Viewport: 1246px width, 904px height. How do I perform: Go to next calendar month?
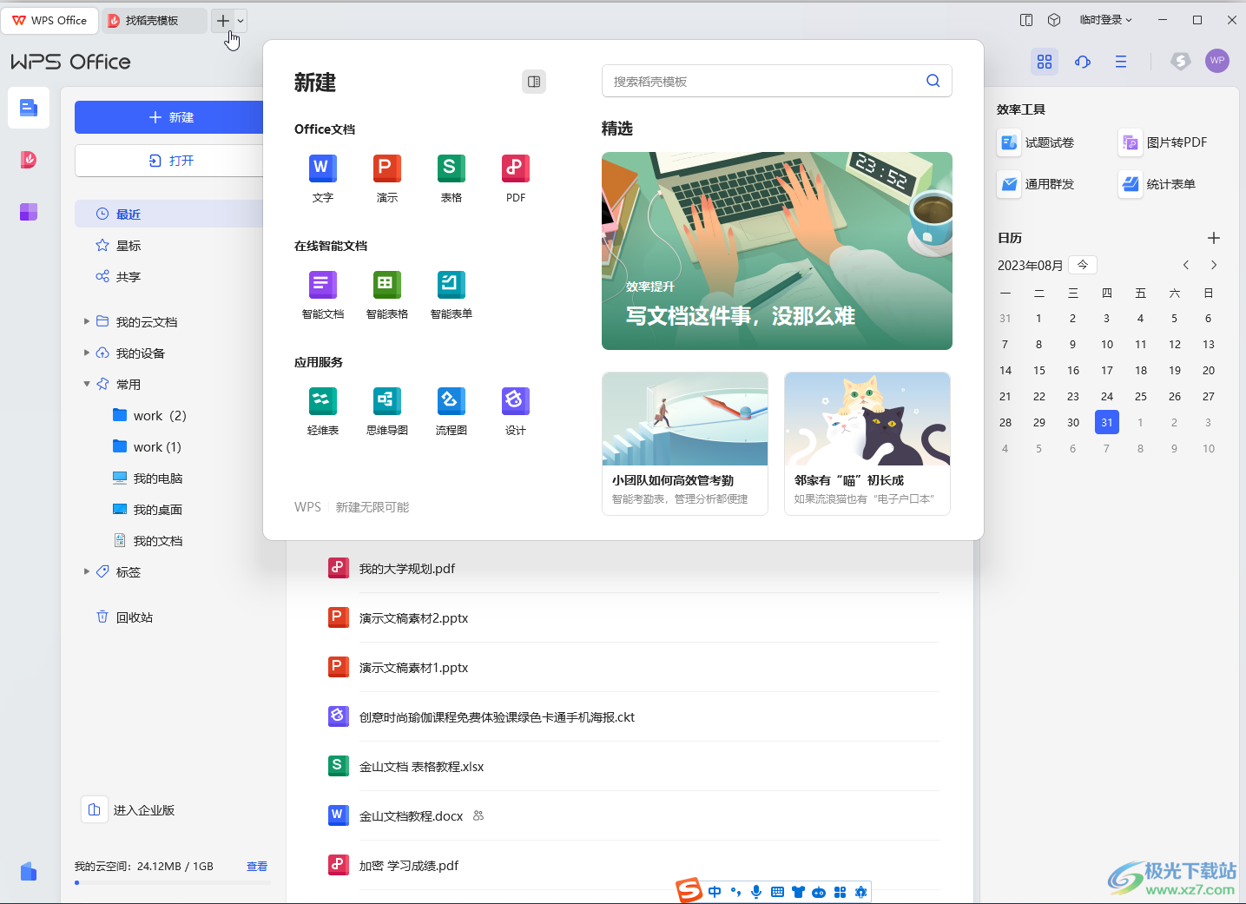click(1214, 265)
